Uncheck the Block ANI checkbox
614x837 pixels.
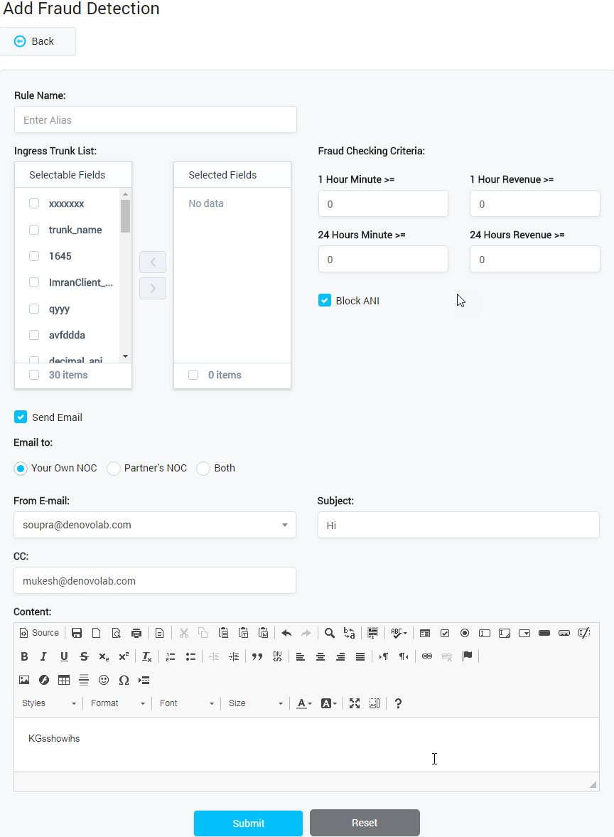click(325, 301)
